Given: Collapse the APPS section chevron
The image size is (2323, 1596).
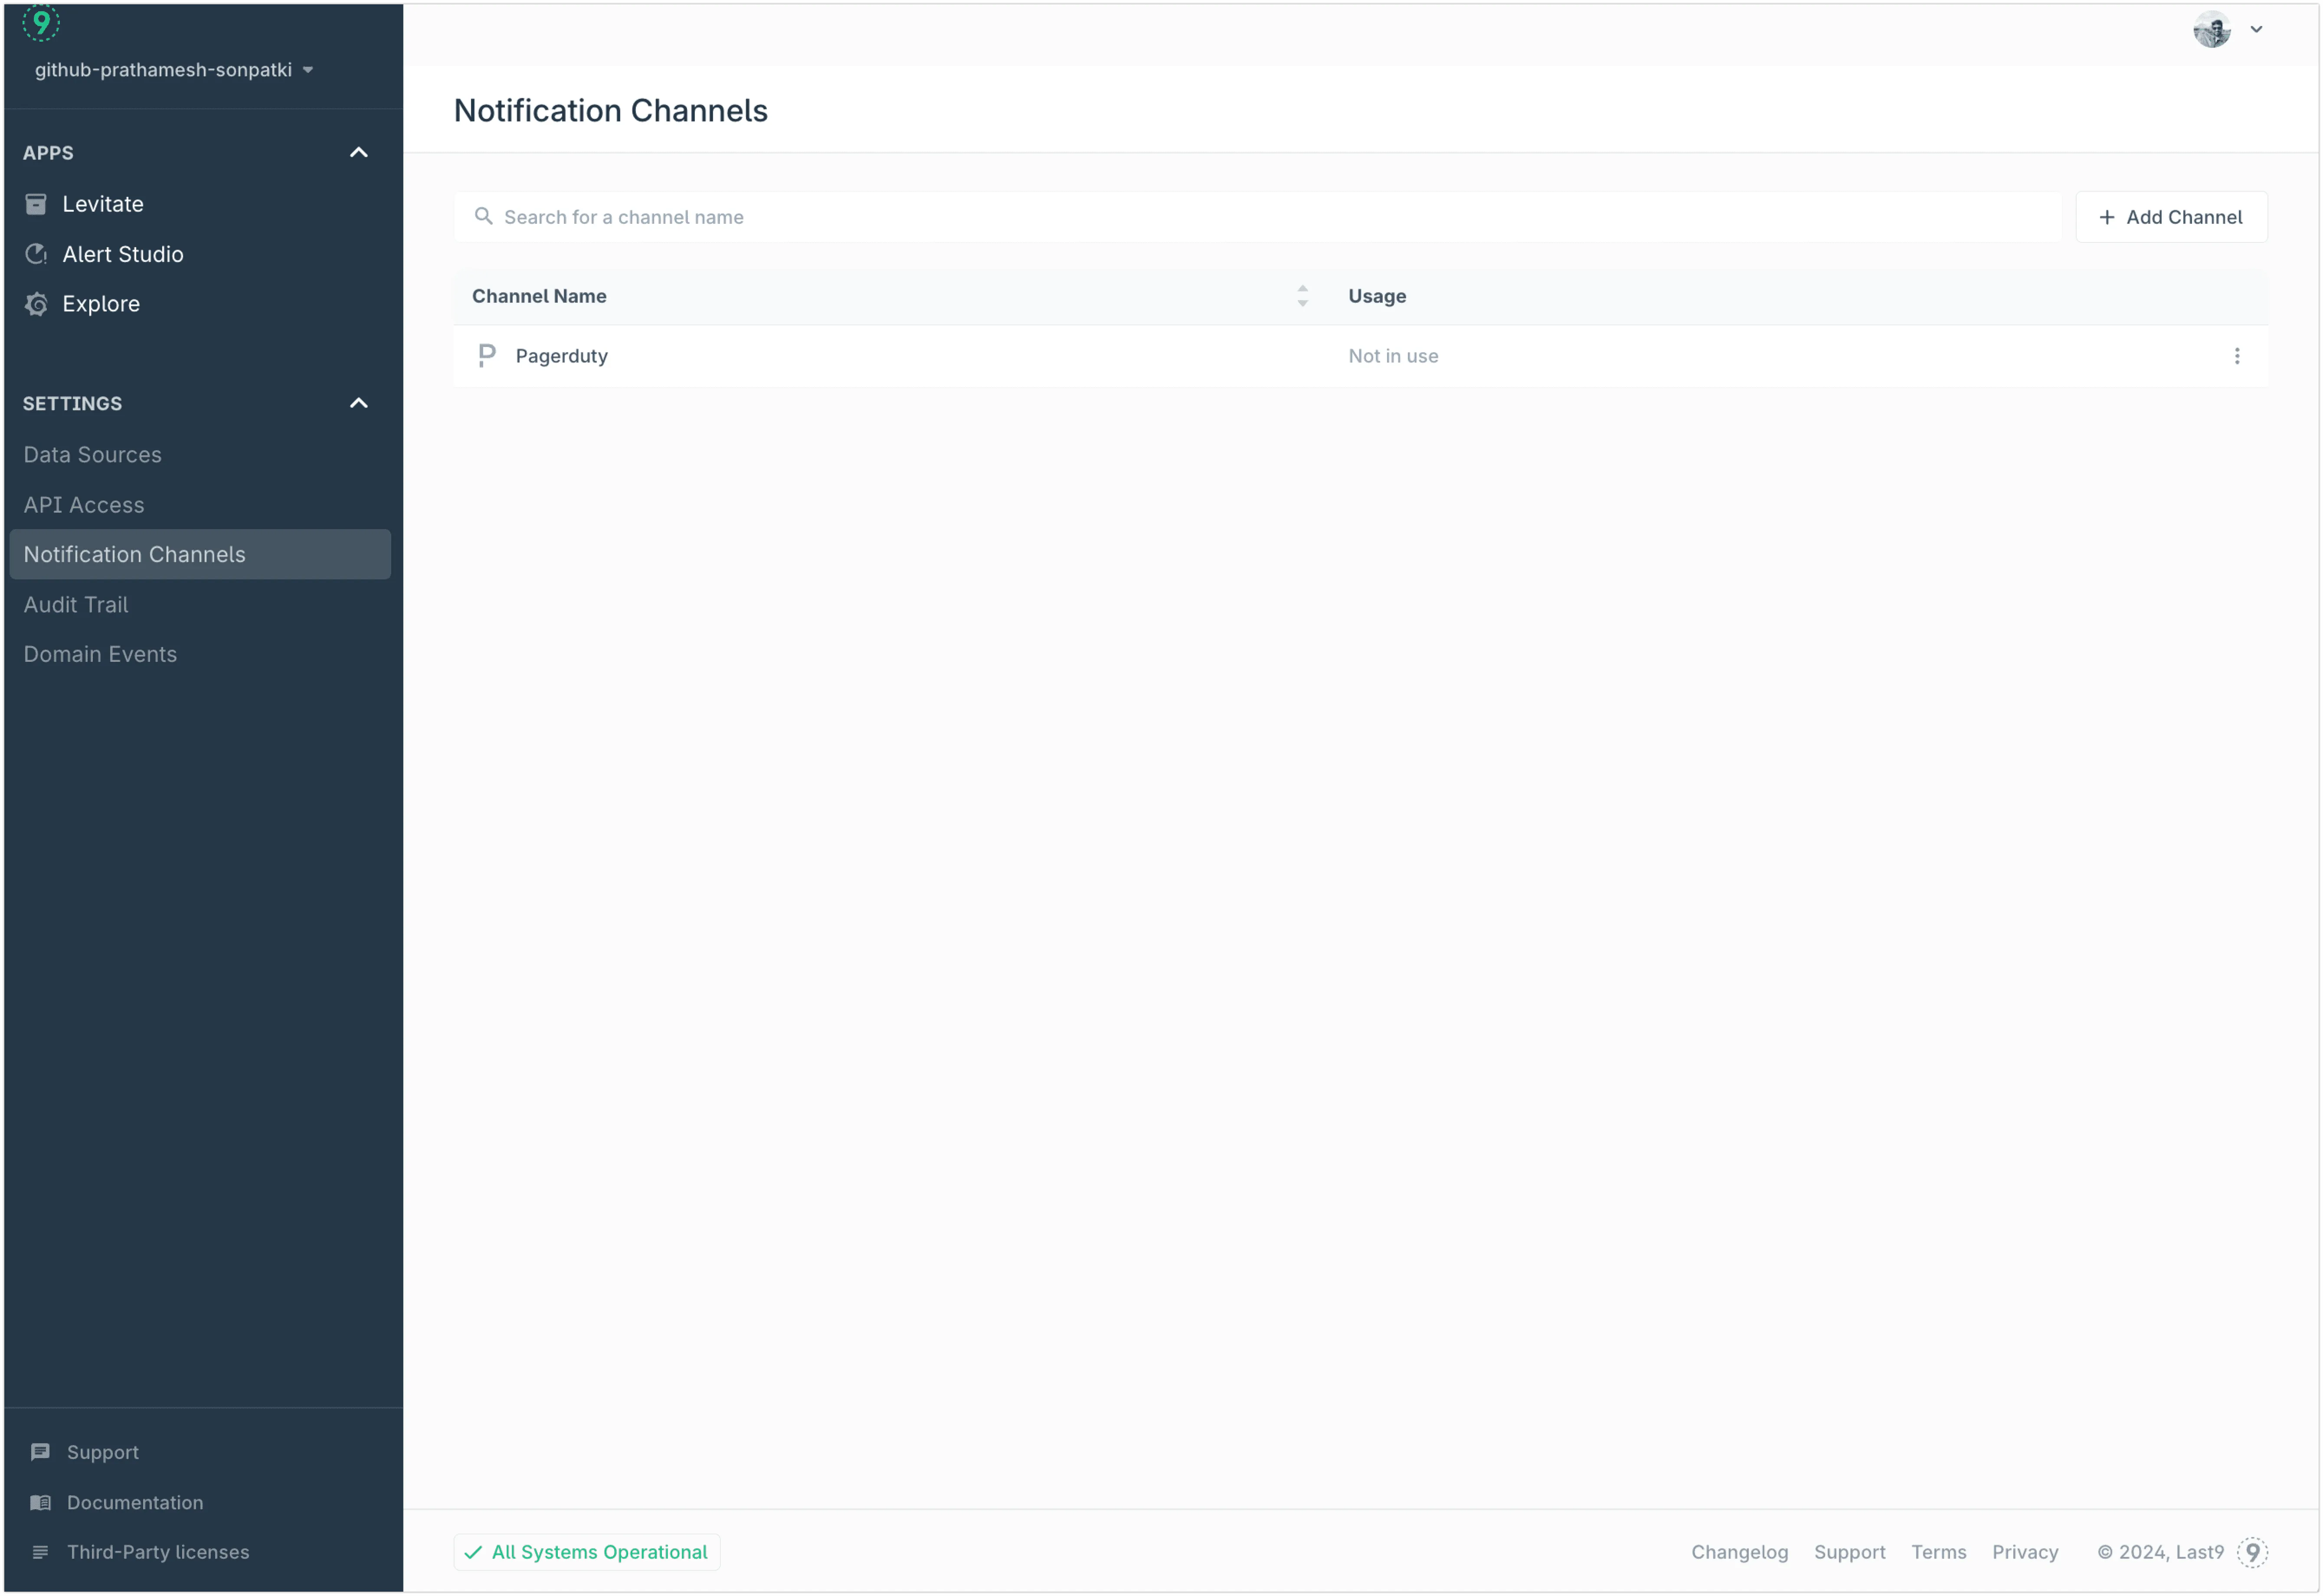Looking at the screenshot, I should tap(359, 153).
